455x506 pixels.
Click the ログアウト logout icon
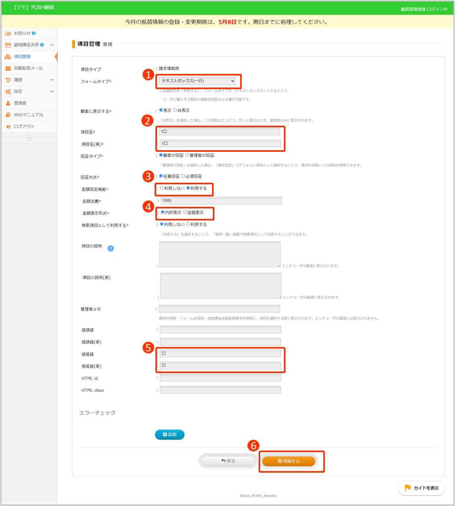pyautogui.click(x=8, y=126)
